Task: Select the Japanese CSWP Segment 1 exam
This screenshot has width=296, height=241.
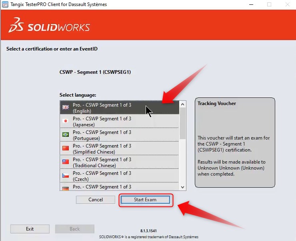Action: [x=120, y=121]
